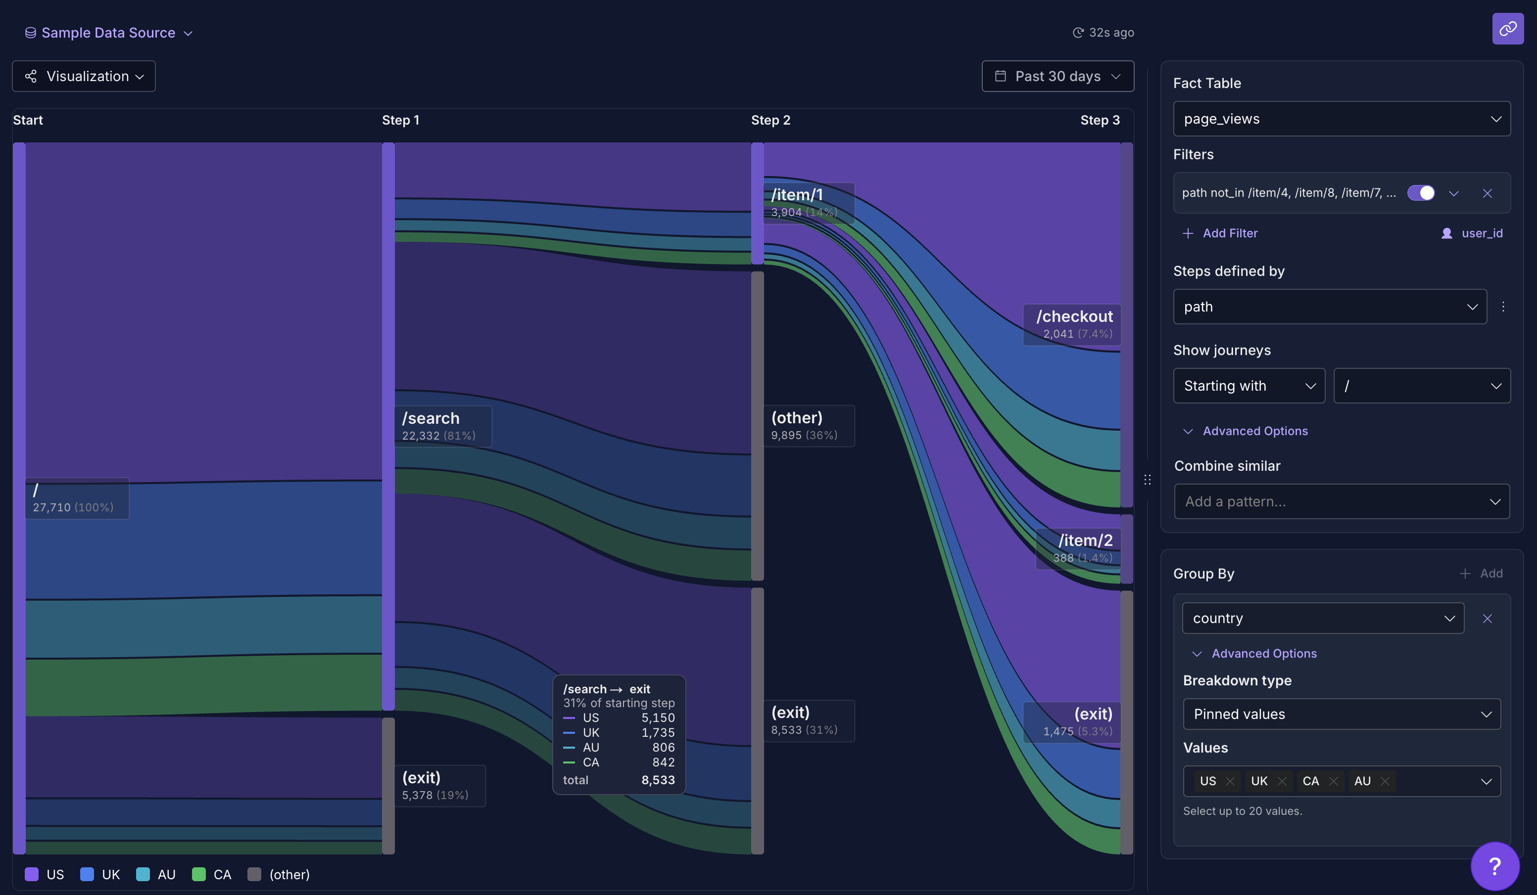Click the CA legend color swatch
This screenshot has height=895, width=1537.
click(199, 874)
